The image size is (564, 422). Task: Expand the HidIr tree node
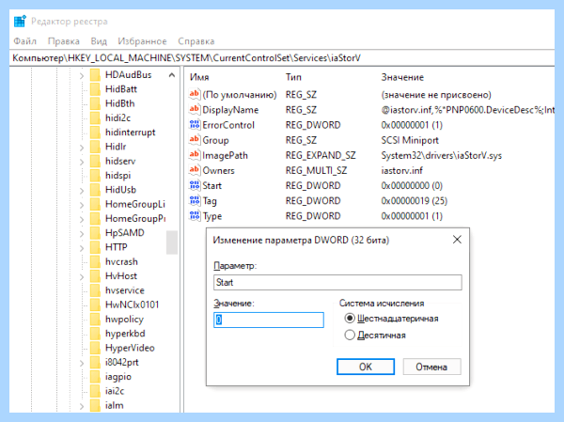click(x=82, y=148)
